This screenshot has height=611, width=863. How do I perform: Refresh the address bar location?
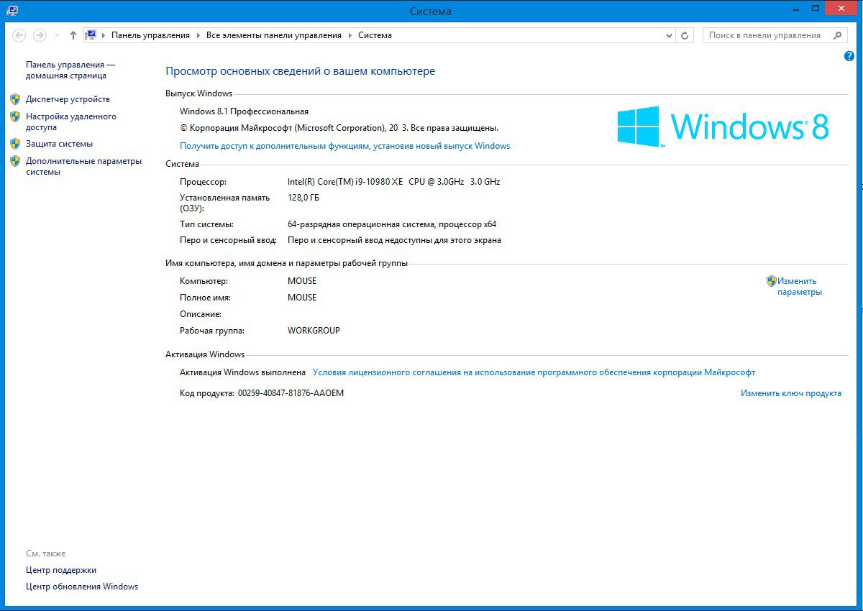(685, 35)
